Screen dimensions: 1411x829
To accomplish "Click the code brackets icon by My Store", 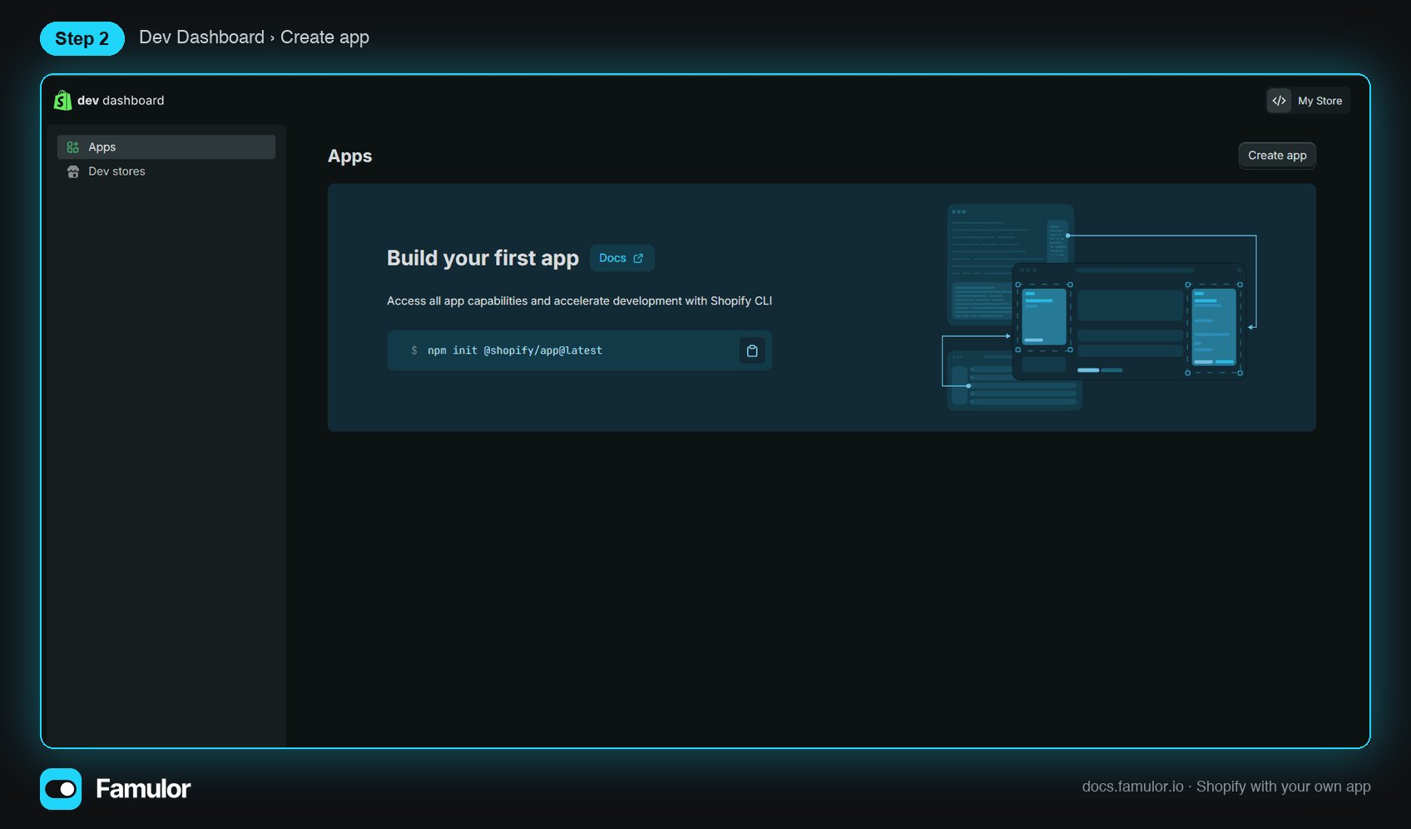I will coord(1280,101).
